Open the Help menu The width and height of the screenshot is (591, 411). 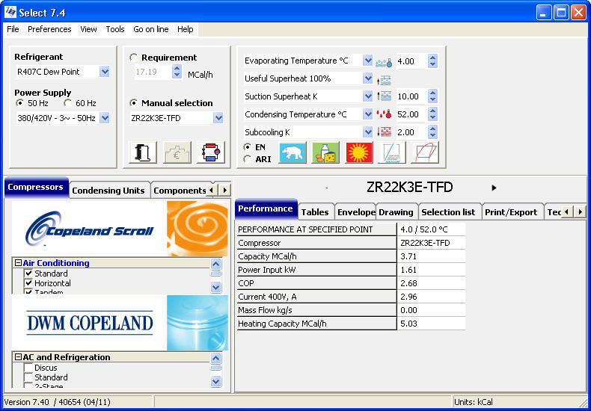(x=185, y=29)
